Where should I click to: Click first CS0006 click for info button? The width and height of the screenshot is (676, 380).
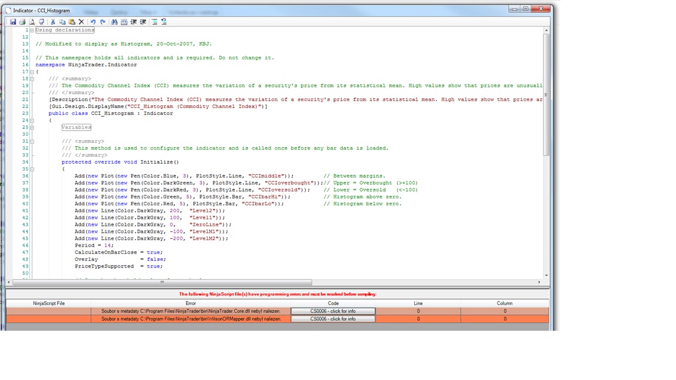coord(333,311)
